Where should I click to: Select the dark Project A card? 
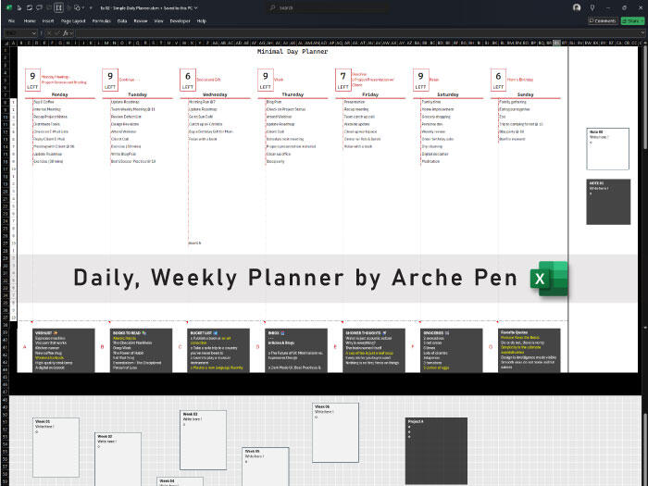[435, 450]
